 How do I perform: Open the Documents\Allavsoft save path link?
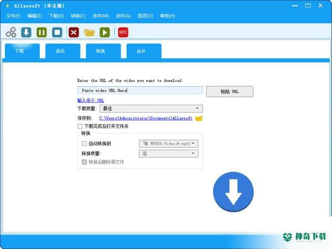click(146, 118)
